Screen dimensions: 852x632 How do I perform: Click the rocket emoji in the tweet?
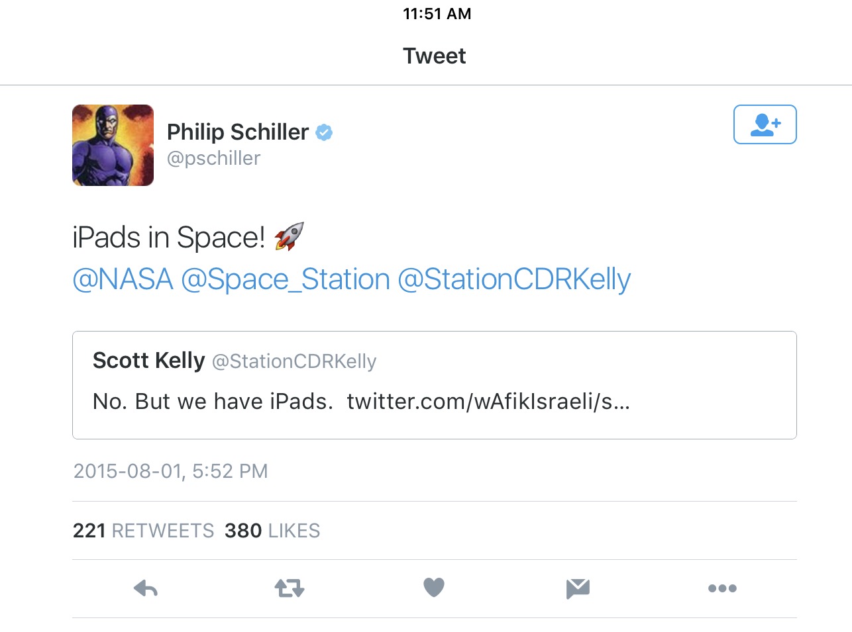[x=289, y=236]
